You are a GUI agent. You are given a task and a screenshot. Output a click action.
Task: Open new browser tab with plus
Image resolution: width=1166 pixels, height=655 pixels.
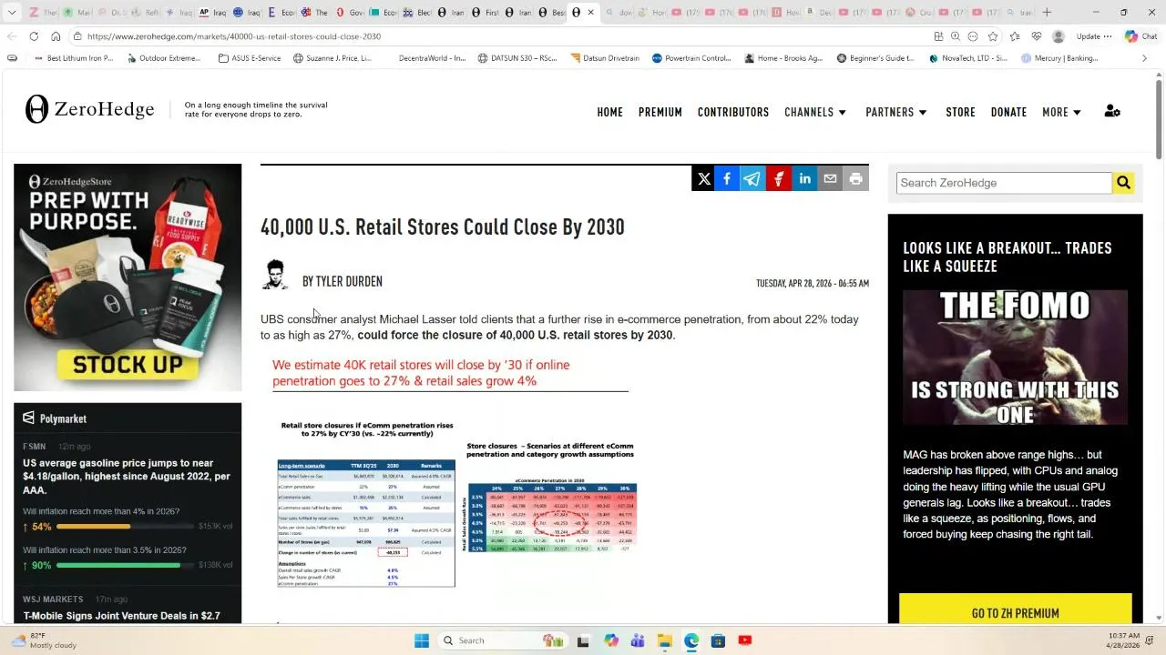(1047, 13)
